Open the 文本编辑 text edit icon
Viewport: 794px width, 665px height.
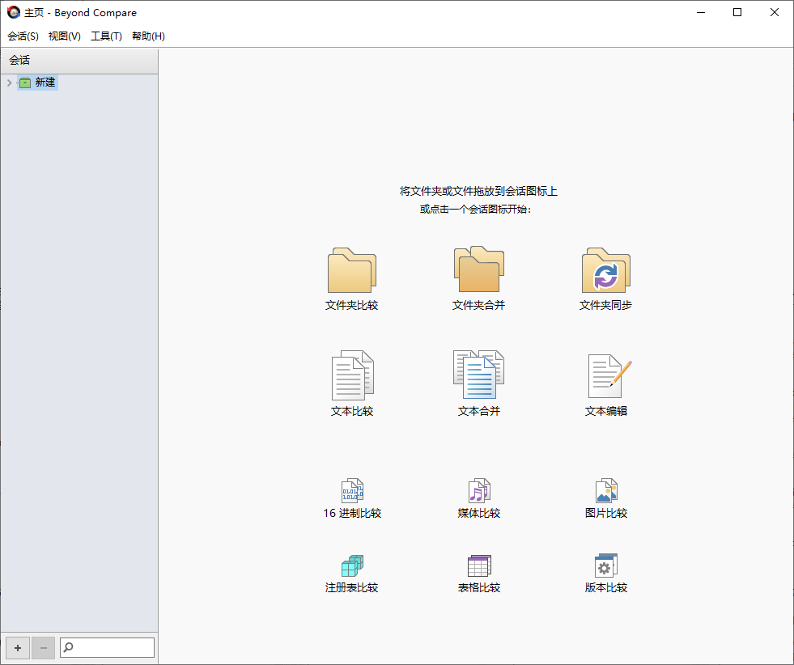[x=609, y=376]
